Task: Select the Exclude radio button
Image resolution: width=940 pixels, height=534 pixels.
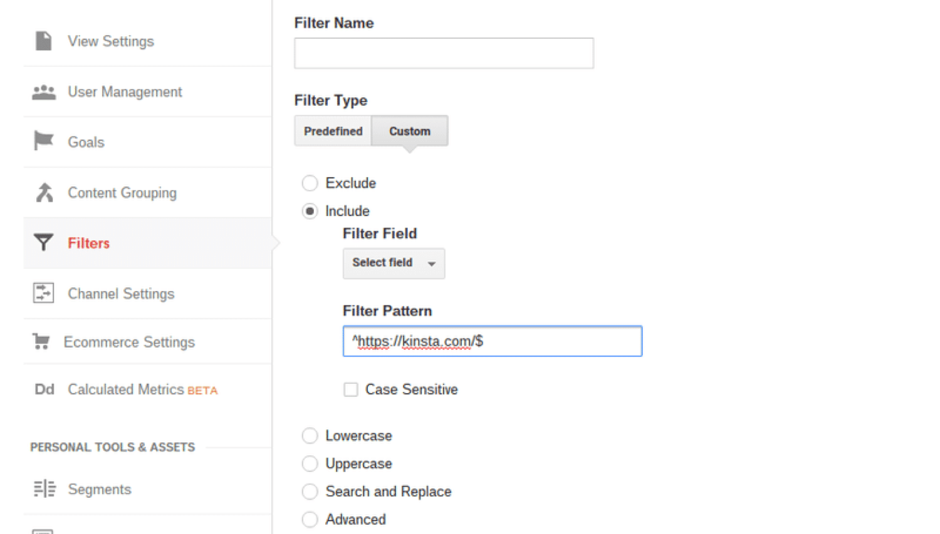Action: [x=310, y=183]
